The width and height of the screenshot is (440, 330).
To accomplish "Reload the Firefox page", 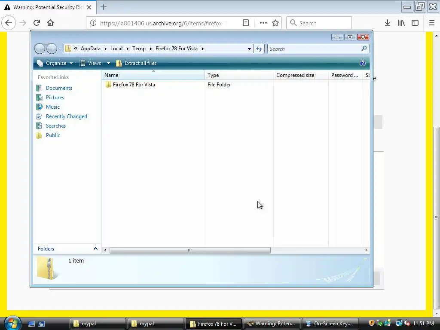I will (x=37, y=23).
